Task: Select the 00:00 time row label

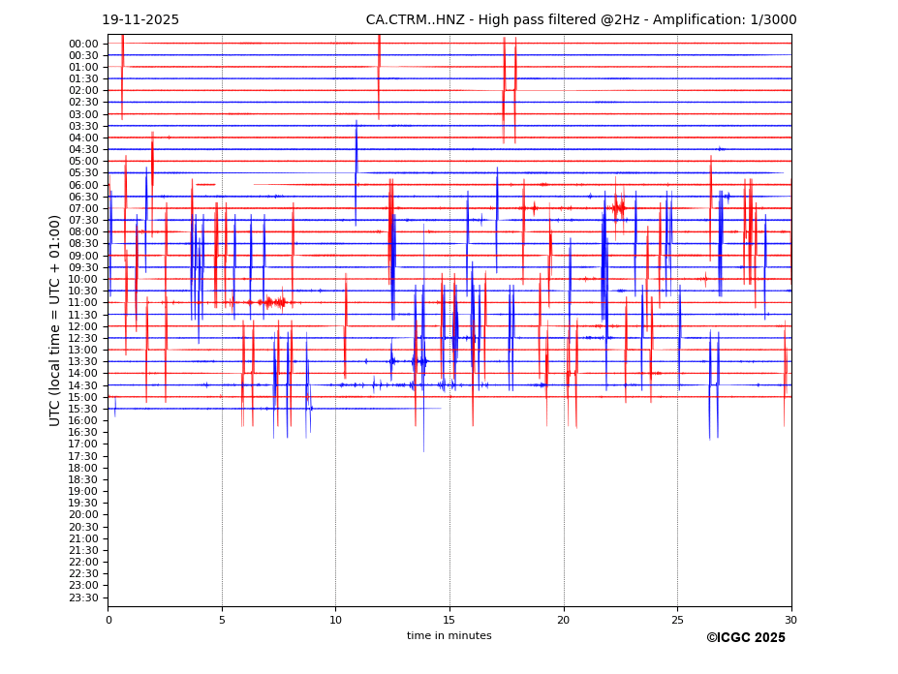Action: click(83, 44)
